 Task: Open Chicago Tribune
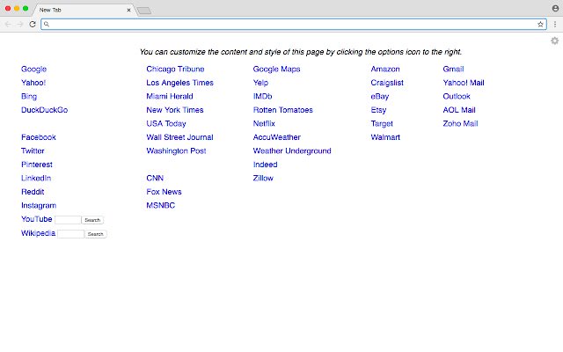[175, 69]
